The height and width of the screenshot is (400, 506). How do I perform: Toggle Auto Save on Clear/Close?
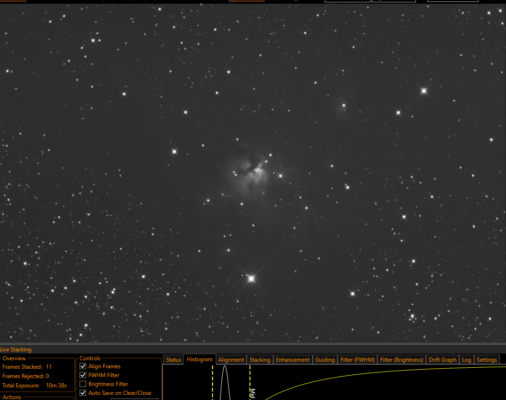tap(83, 393)
